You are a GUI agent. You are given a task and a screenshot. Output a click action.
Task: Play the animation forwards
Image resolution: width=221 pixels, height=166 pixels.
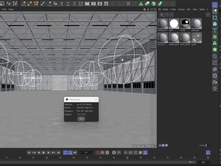(44, 153)
